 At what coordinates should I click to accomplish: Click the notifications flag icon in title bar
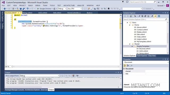pyautogui.click(x=123, y=2)
